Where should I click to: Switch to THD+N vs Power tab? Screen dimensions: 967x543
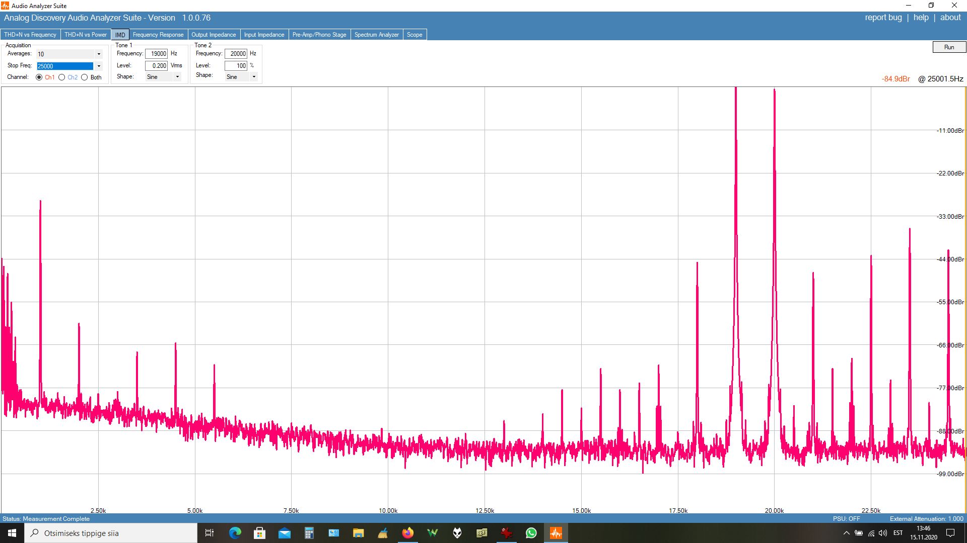click(86, 35)
